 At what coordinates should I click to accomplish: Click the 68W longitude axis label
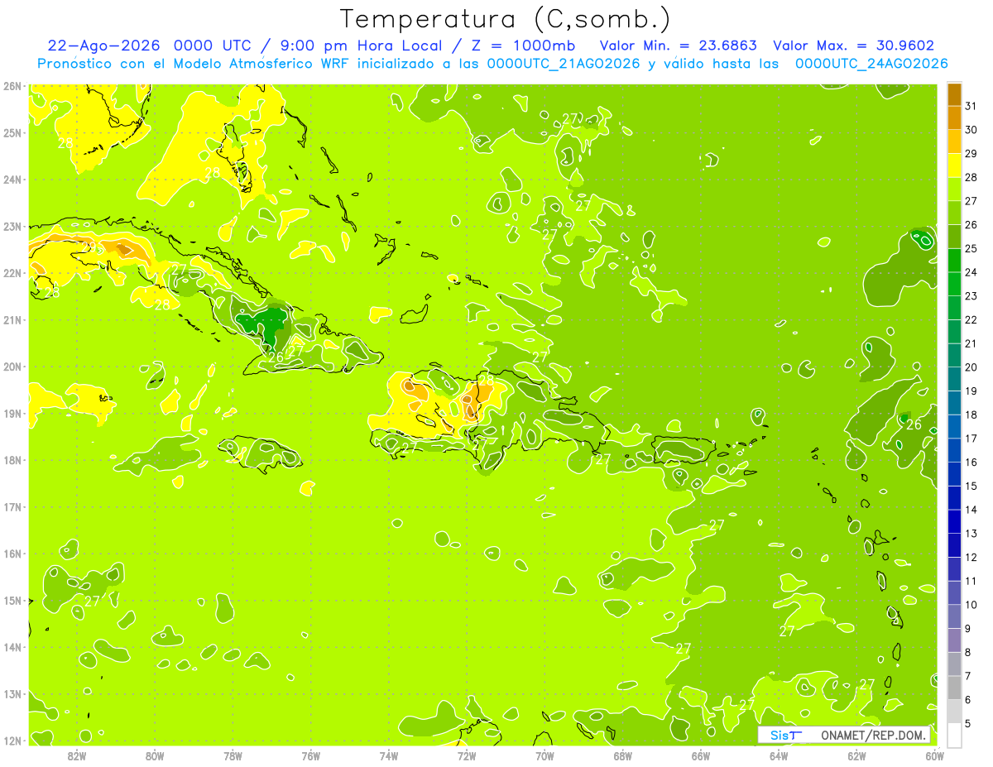[x=623, y=755]
